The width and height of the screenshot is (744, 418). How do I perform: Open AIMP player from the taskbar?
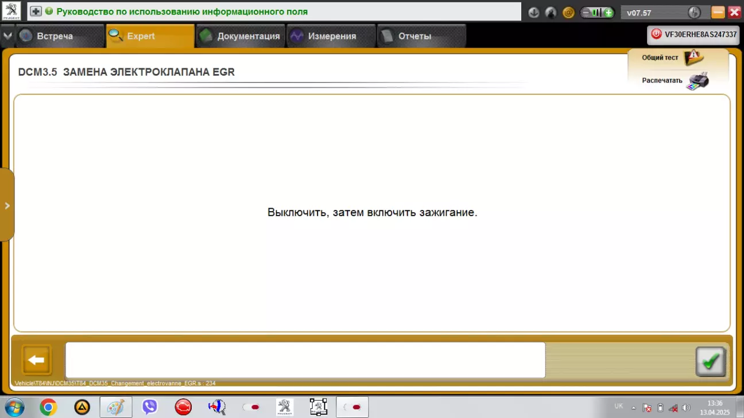coord(82,407)
